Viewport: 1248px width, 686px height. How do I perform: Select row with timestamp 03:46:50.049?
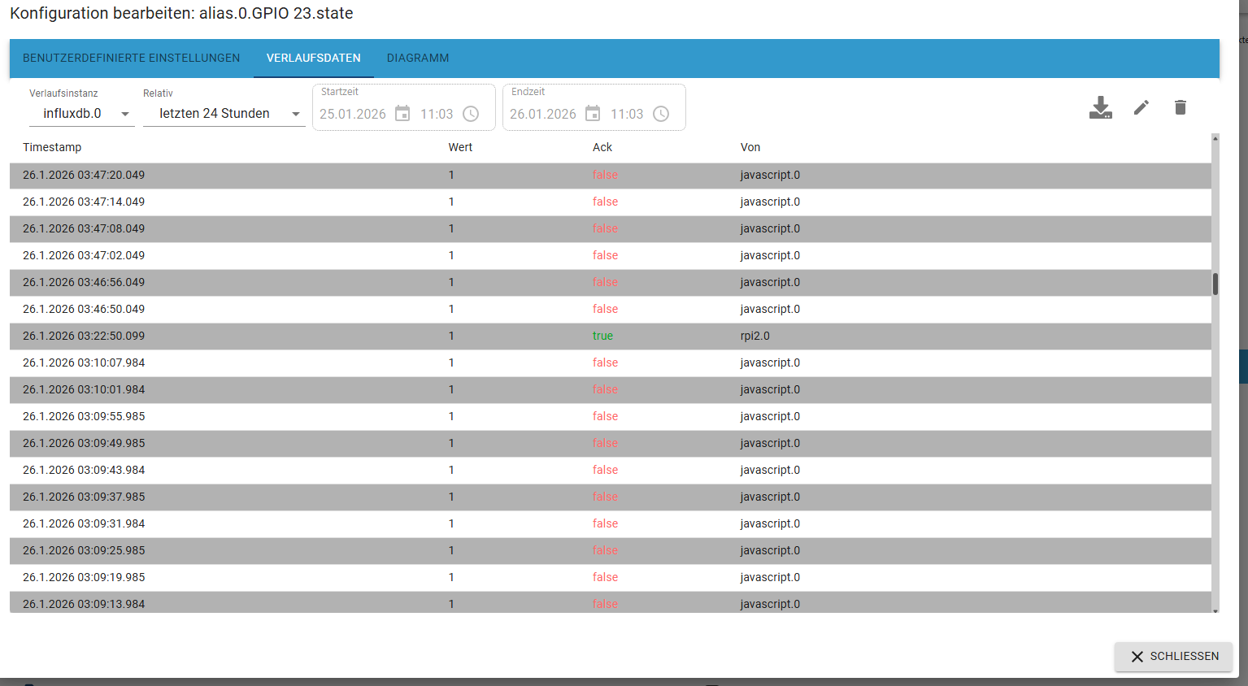coord(611,309)
